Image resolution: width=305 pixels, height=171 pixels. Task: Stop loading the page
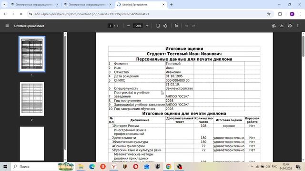tap(21, 14)
